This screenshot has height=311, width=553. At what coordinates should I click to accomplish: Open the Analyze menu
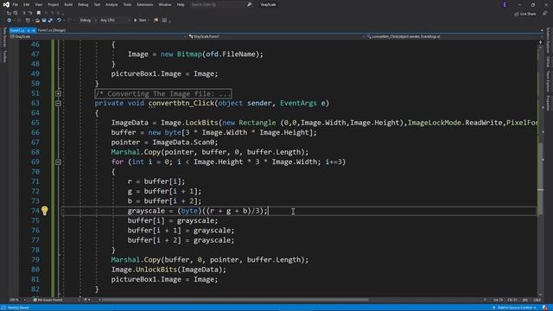tap(111, 4)
